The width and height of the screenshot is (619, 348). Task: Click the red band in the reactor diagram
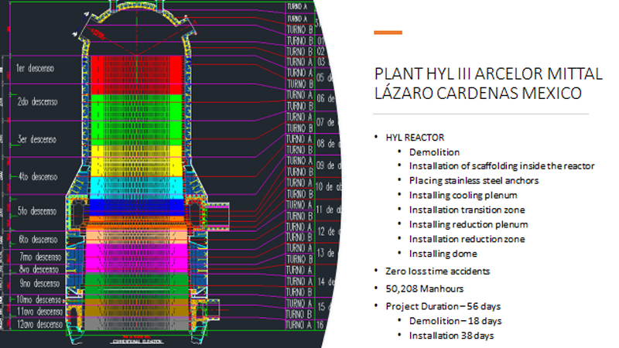tap(139, 73)
